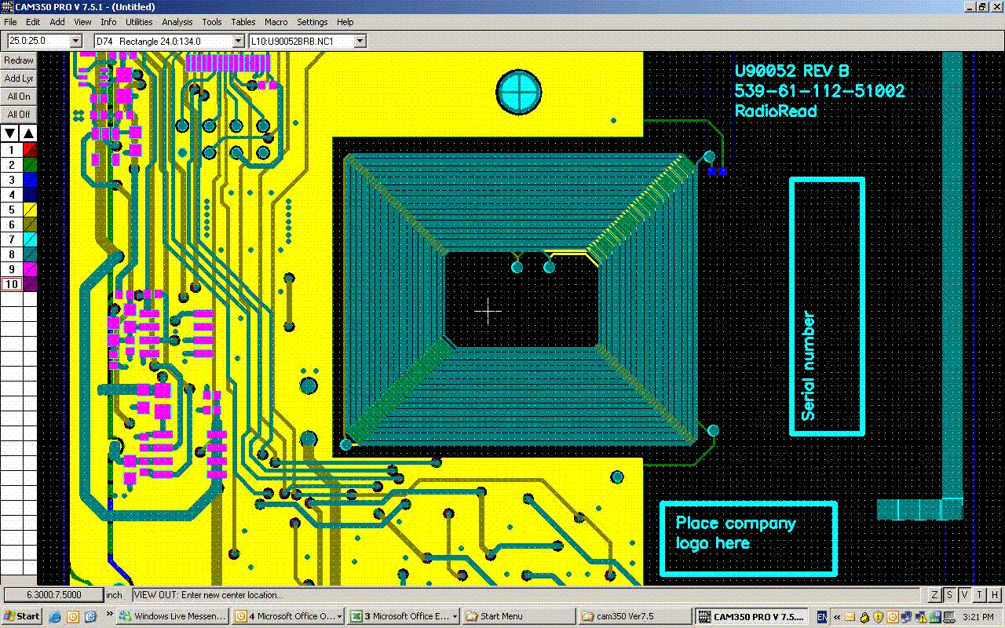This screenshot has height=628, width=1005.
Task: Turn all layers off with All Off
Action: (19, 115)
